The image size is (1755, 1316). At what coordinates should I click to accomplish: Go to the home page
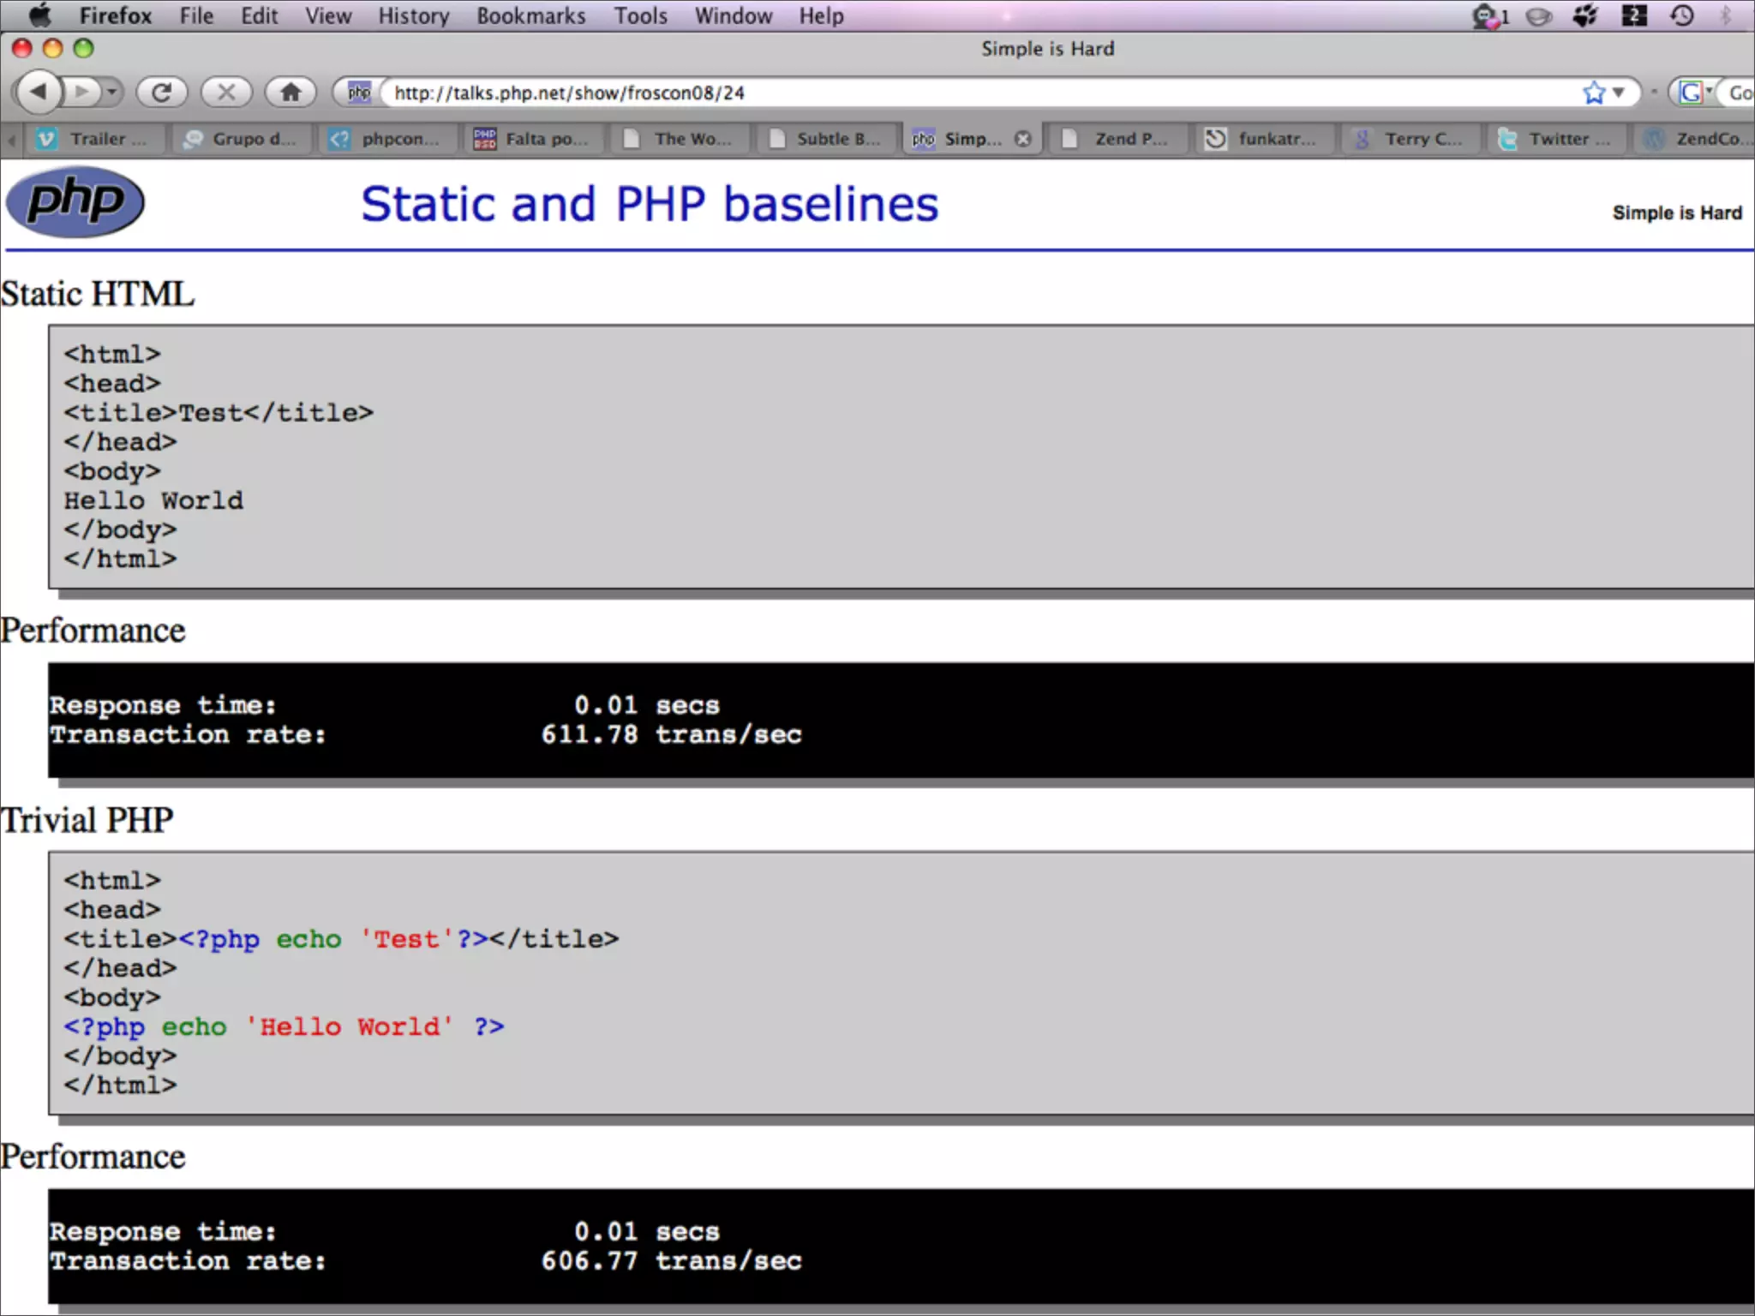pos(291,92)
